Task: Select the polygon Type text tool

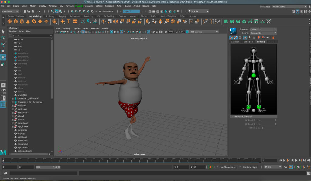Action: 69,22
